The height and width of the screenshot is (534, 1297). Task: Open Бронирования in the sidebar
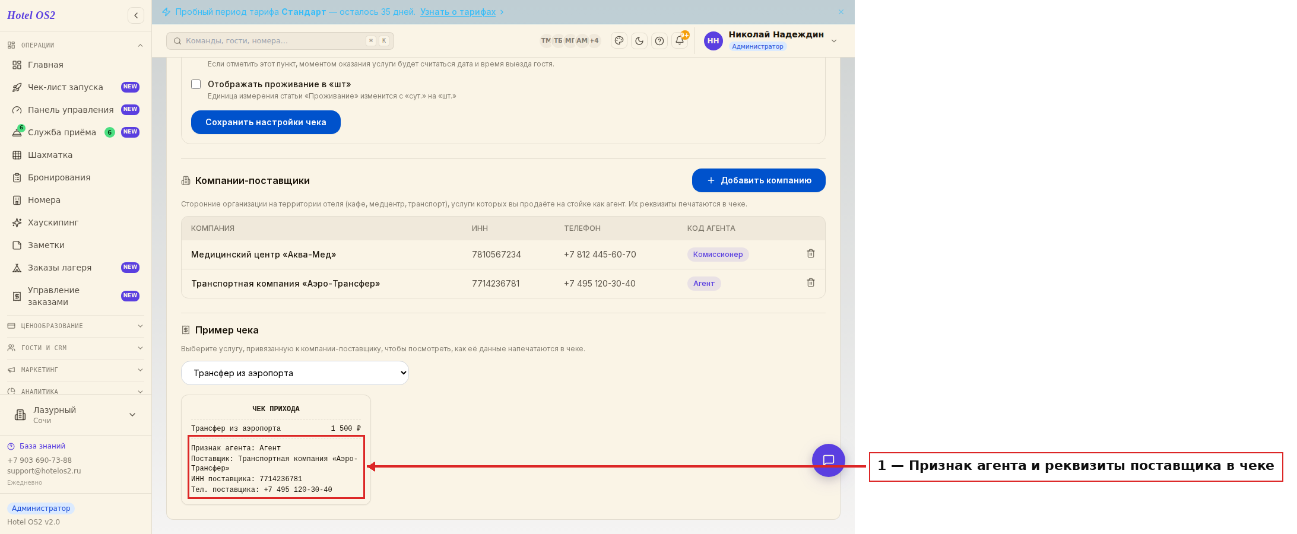click(75, 177)
